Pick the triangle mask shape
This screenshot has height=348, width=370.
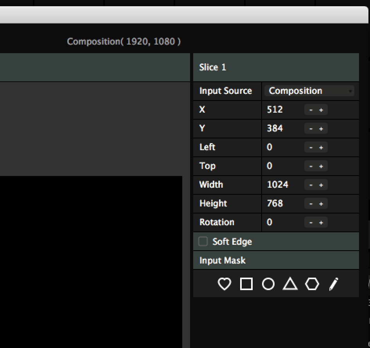tap(290, 284)
